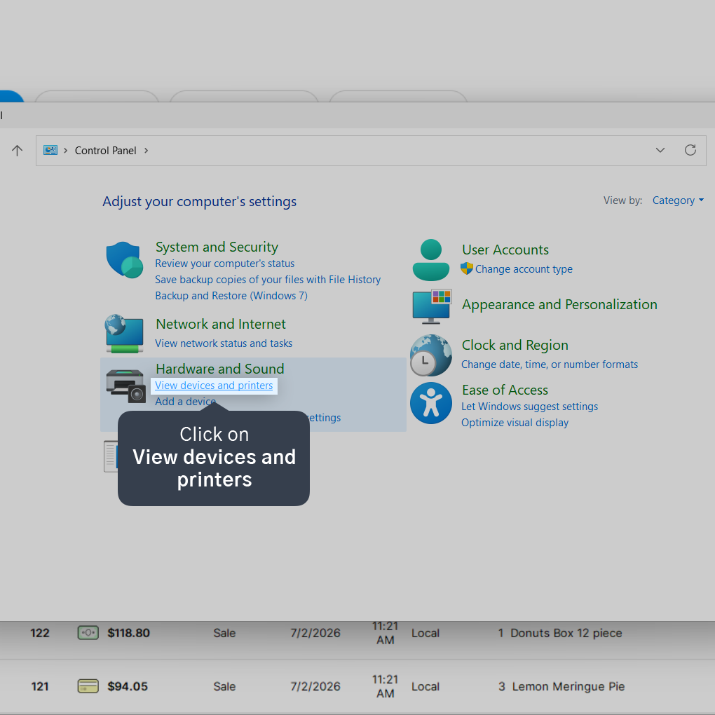Click amount $94.05 in transaction list
Viewport: 715px width, 715px height.
(x=128, y=686)
